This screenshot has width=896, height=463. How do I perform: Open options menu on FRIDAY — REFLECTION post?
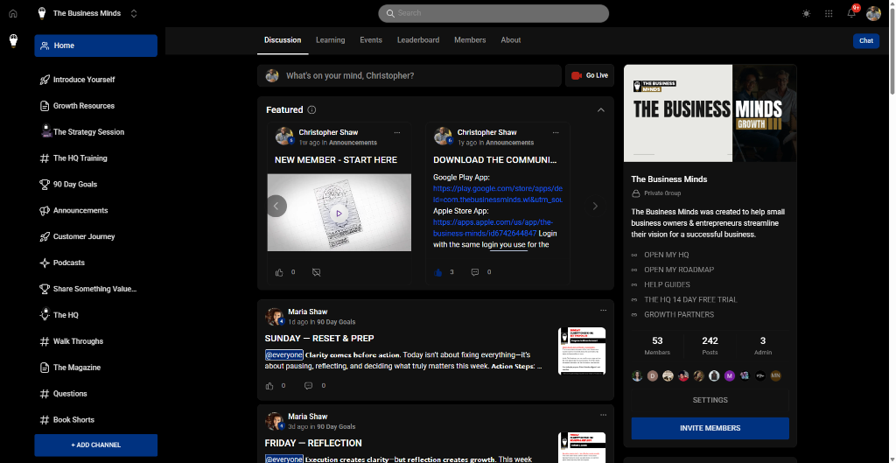coord(603,416)
